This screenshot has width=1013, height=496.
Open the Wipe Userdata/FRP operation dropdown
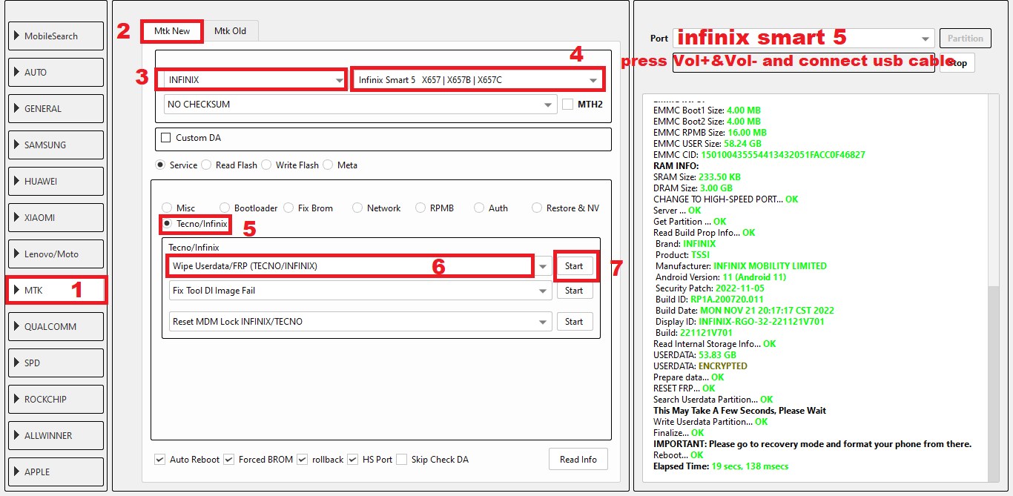point(360,266)
